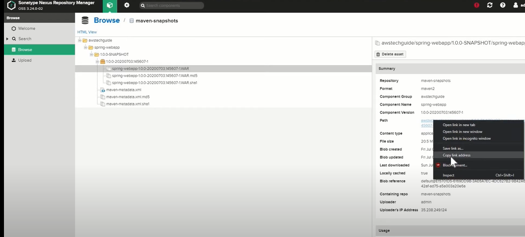
Task: Open the help question mark icon
Action: coord(503,5)
